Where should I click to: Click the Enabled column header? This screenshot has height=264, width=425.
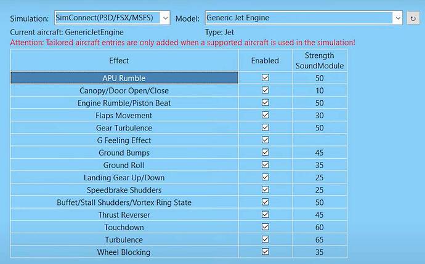click(265, 60)
